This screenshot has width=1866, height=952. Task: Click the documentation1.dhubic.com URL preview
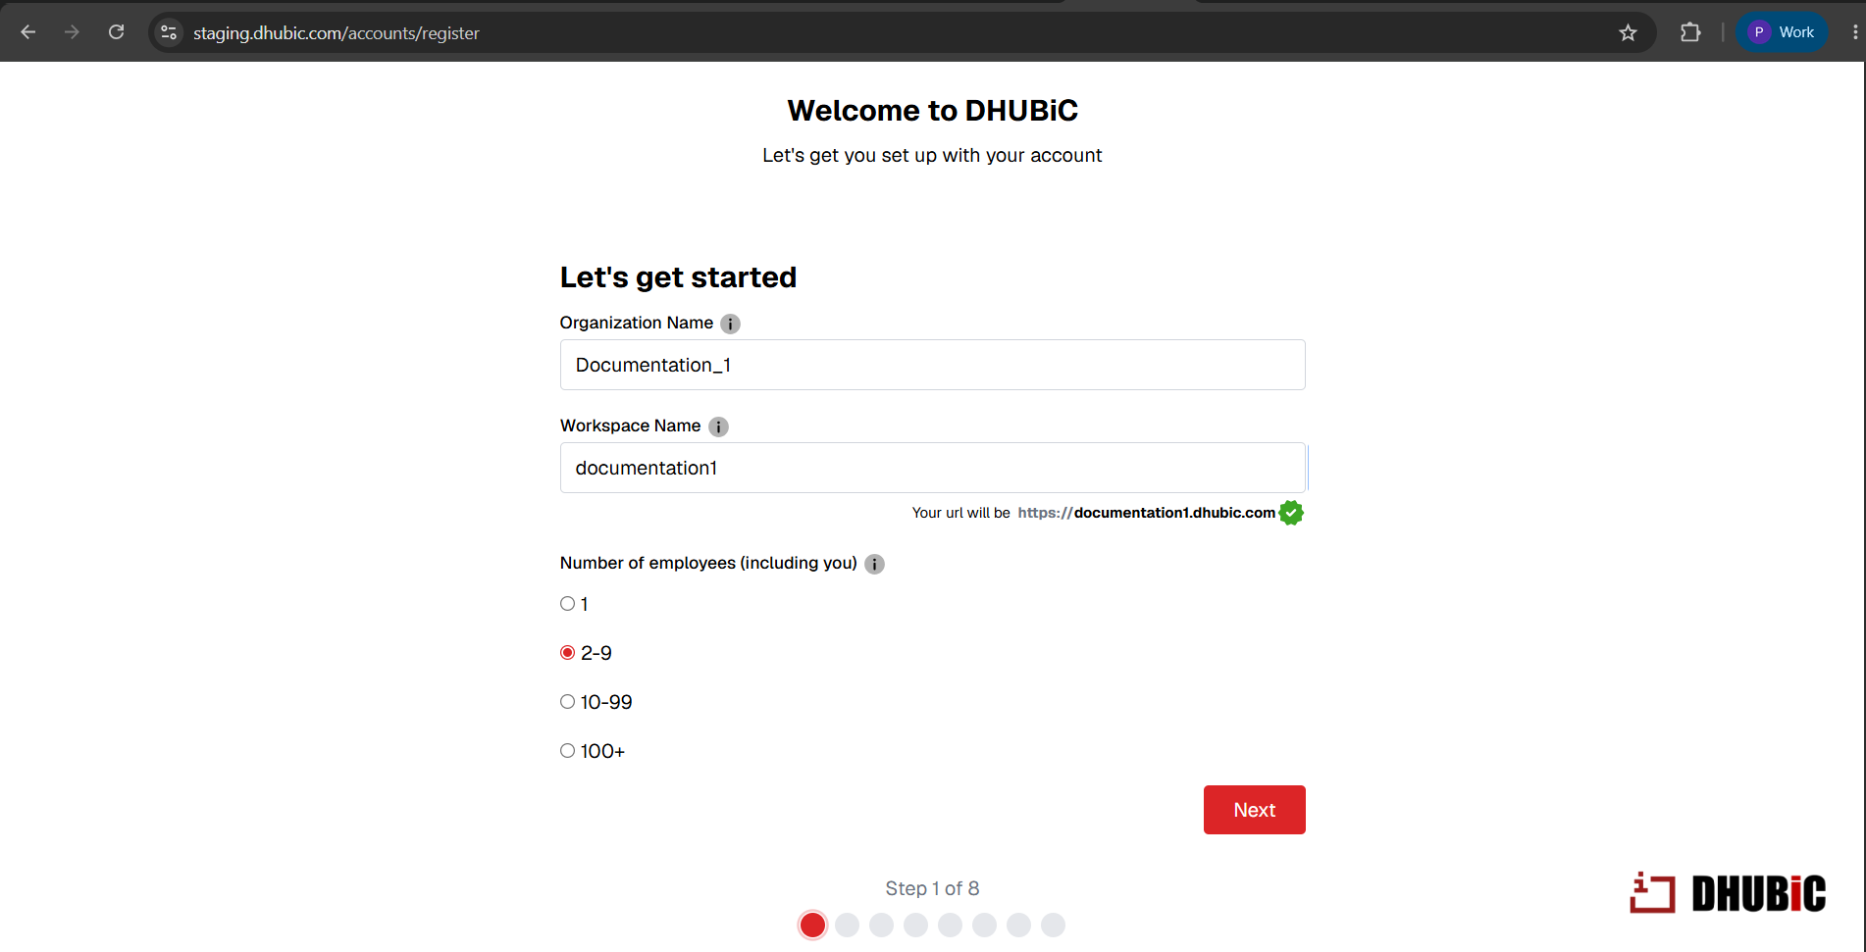(1146, 513)
